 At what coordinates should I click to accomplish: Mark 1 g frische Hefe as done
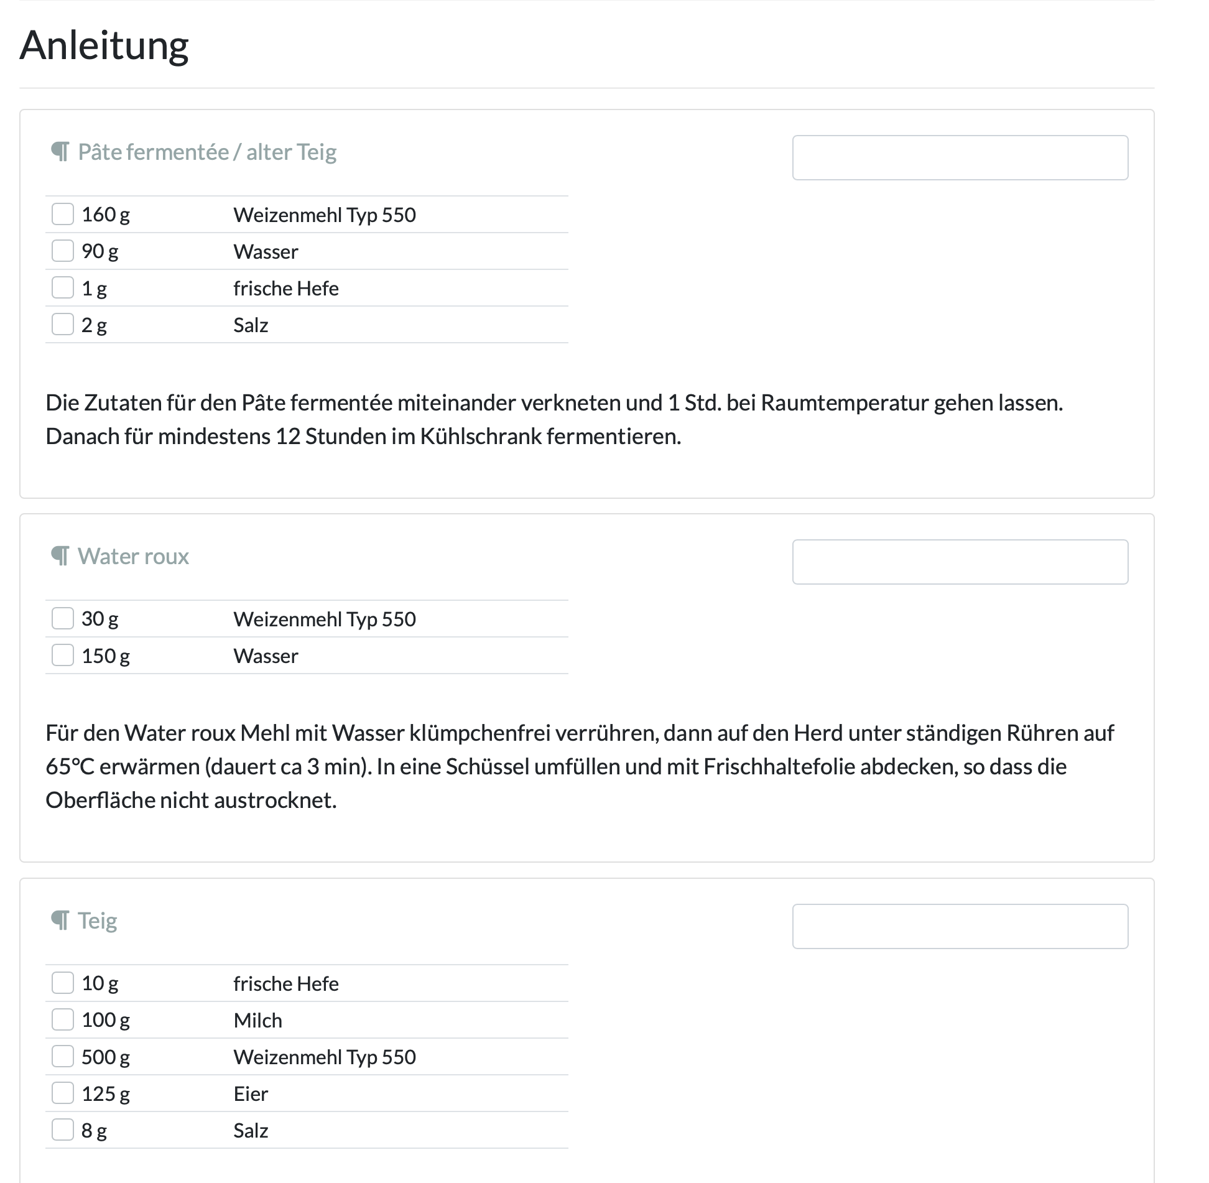tap(63, 287)
